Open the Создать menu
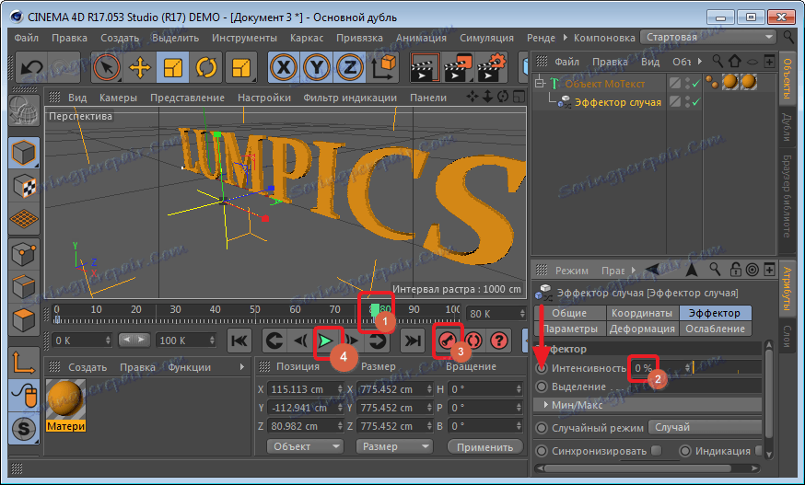805x485 pixels. 120,38
